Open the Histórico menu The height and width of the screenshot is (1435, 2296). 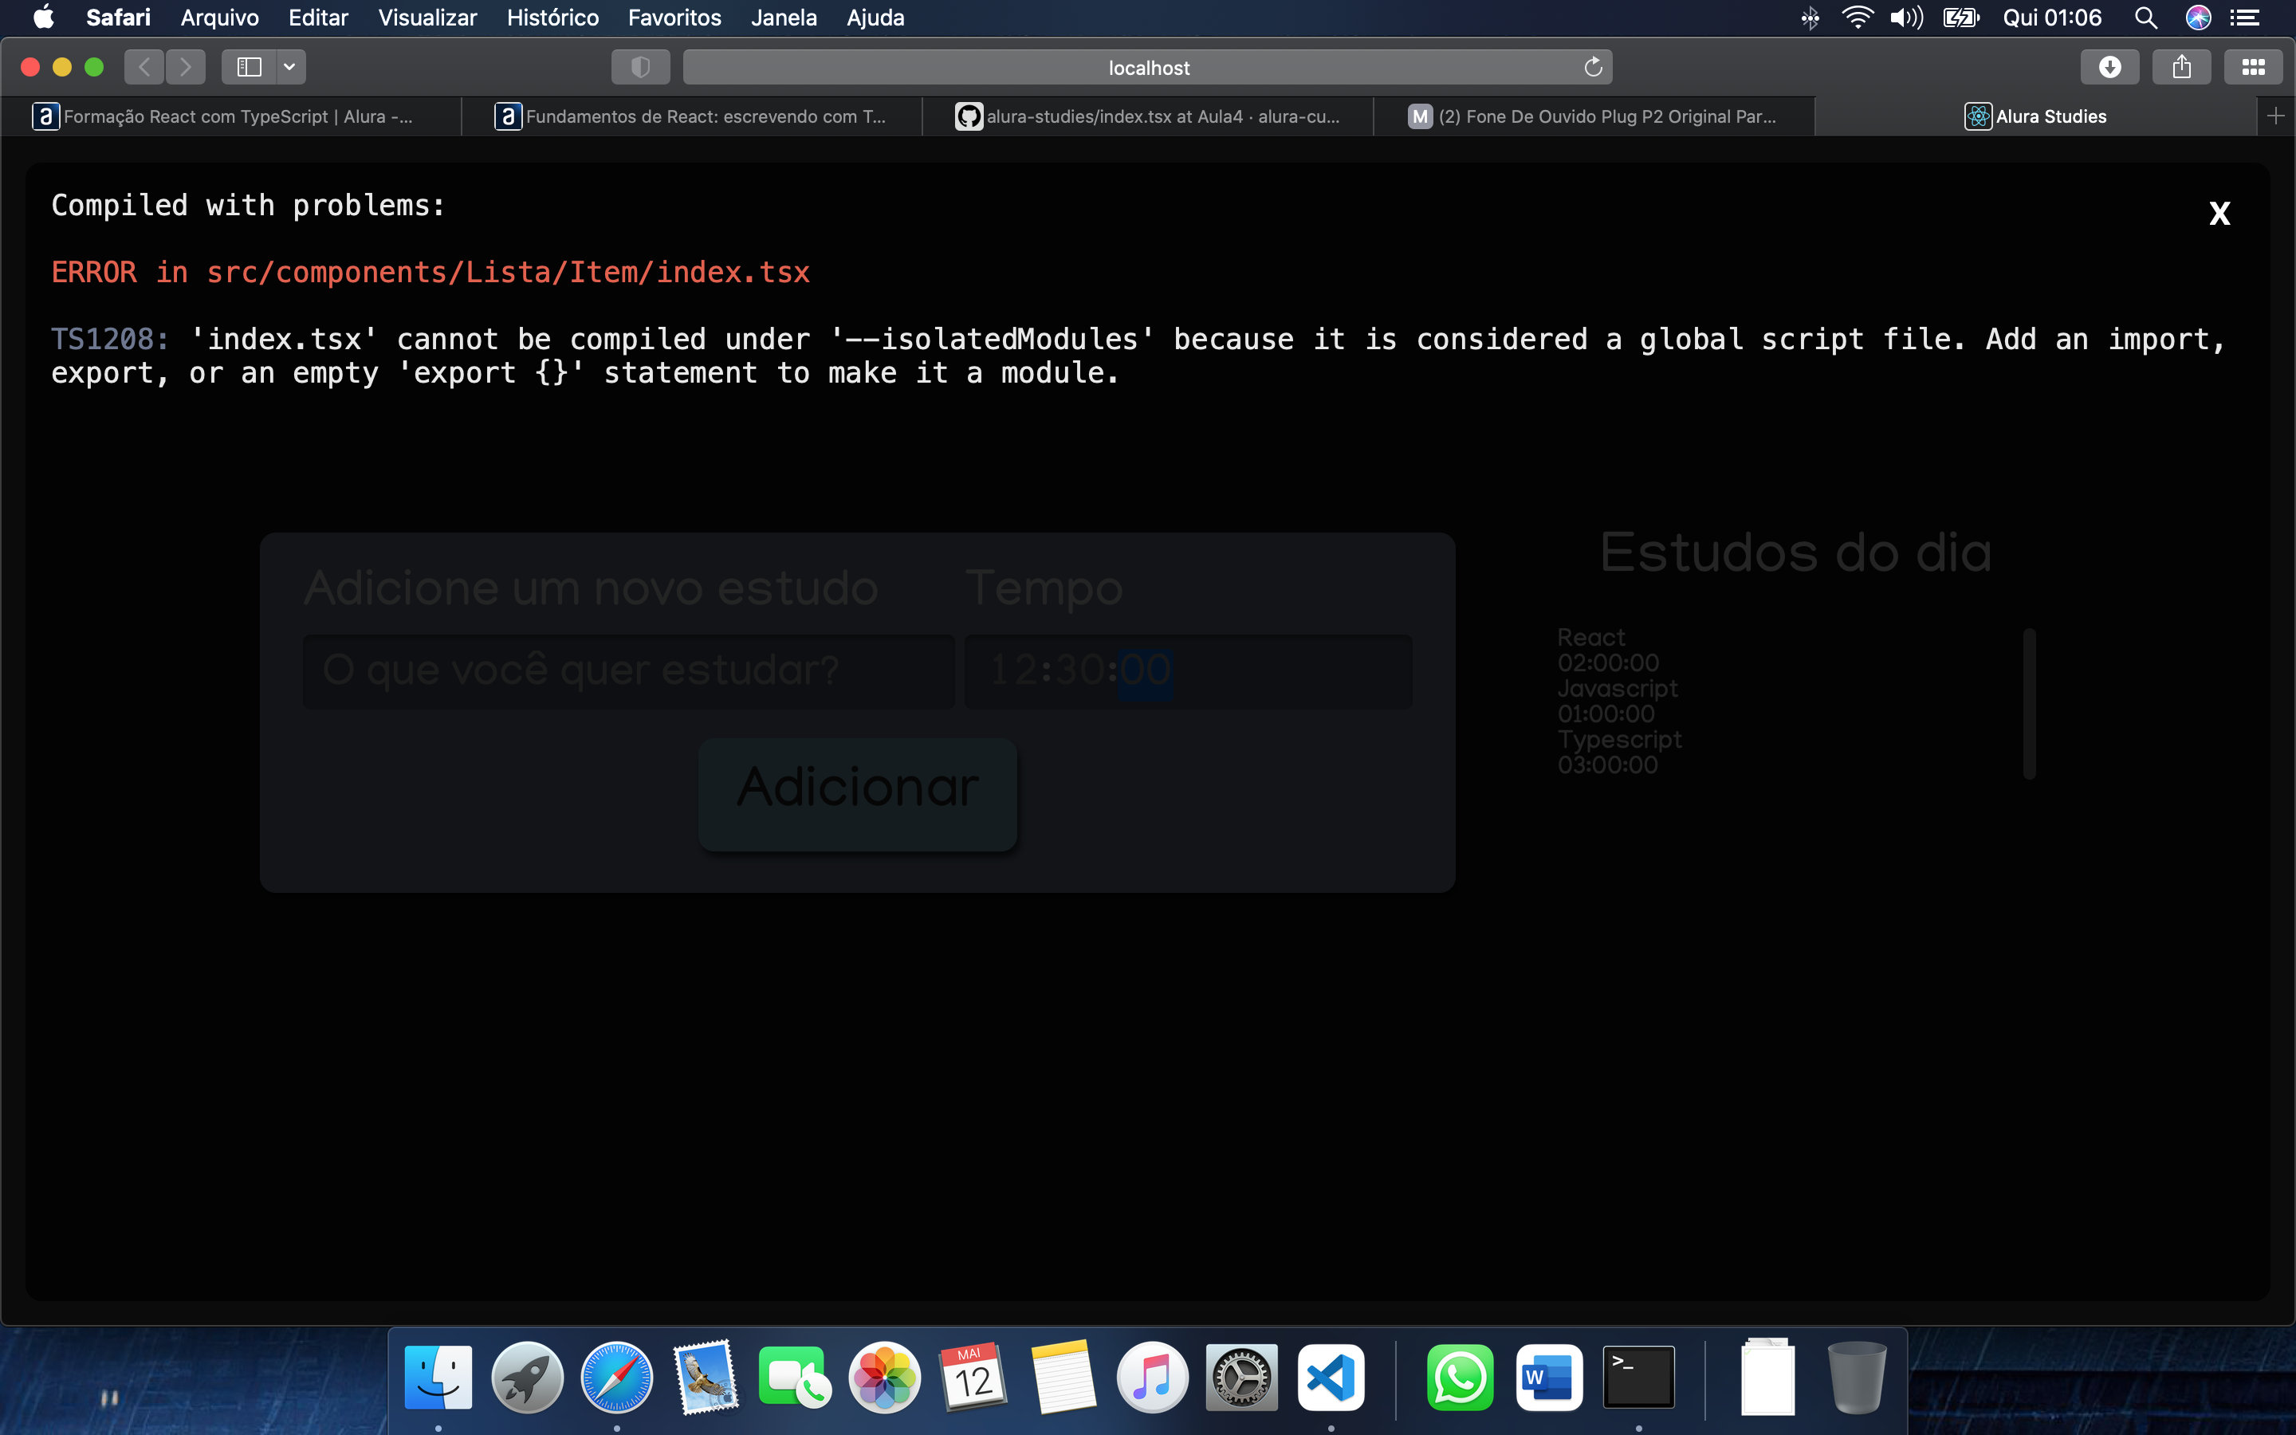click(552, 17)
